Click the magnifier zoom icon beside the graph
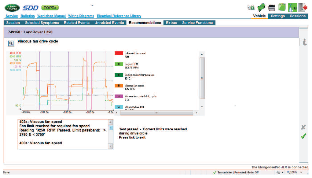 (x=11, y=43)
